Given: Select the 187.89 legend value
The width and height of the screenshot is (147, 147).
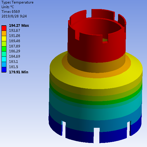Looking at the screenshot, I should coord(15,46).
